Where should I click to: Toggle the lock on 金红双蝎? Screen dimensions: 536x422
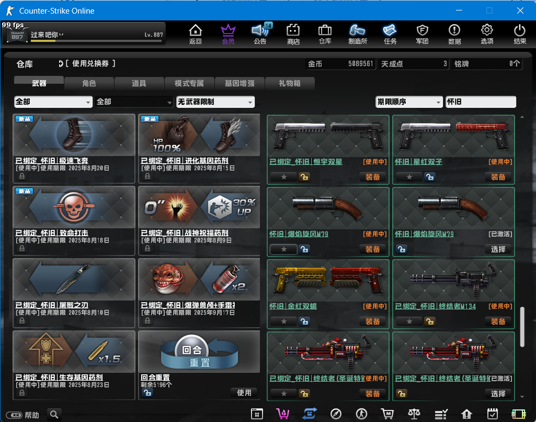coord(304,321)
